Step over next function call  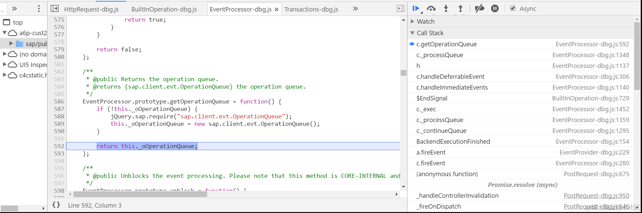coord(431,9)
